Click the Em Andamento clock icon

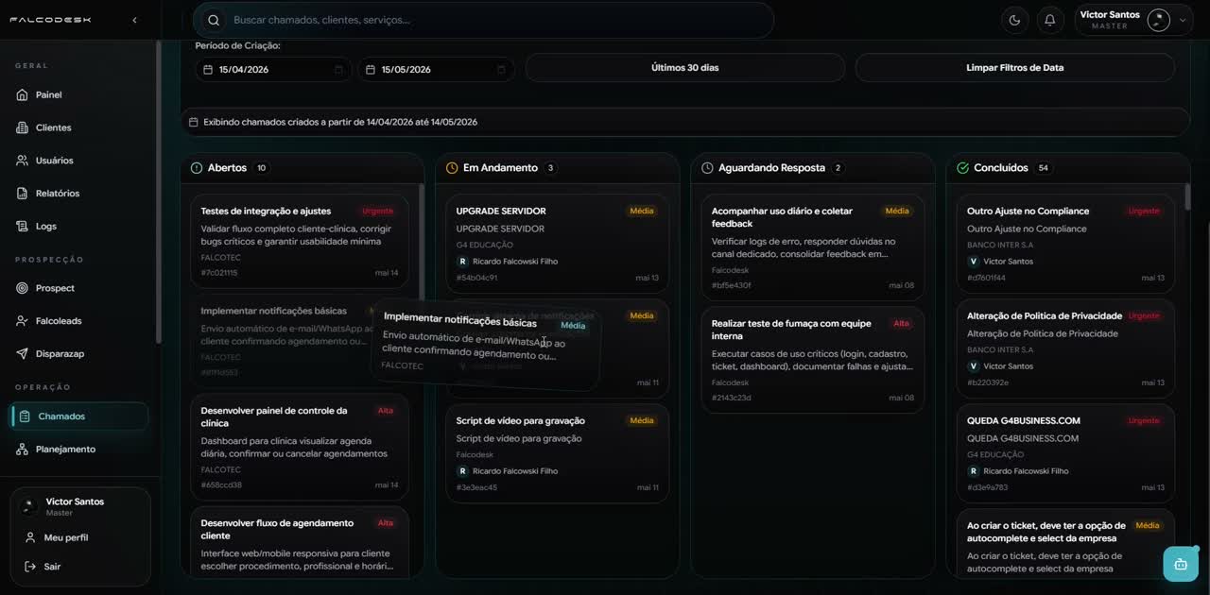pos(452,168)
